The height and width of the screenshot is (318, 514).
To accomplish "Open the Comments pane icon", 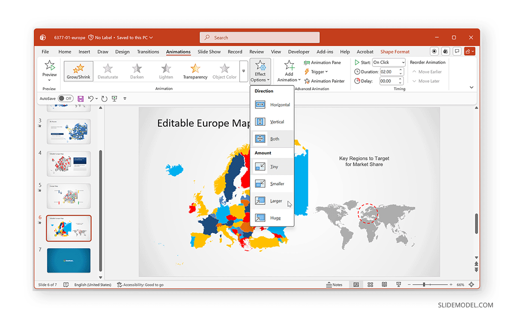I will tap(457, 51).
